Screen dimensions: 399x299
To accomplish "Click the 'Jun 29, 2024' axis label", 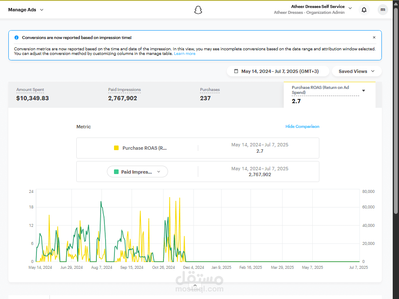I will click(72, 268).
